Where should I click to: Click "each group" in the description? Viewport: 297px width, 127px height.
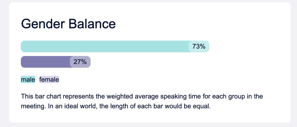tap(228, 97)
